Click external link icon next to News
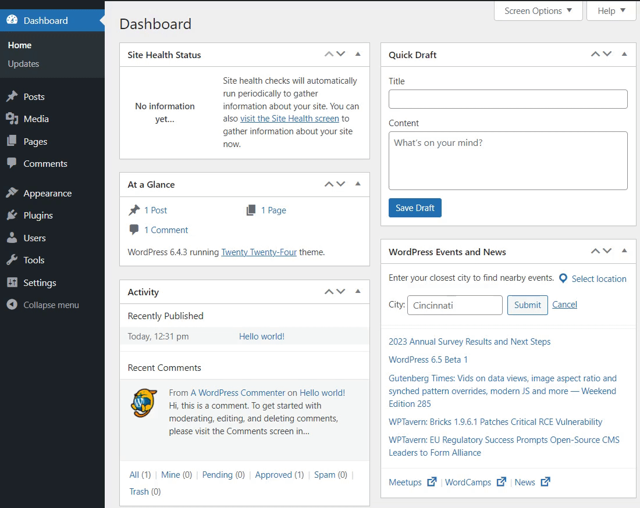Screen dimensions: 640x508 545,482
